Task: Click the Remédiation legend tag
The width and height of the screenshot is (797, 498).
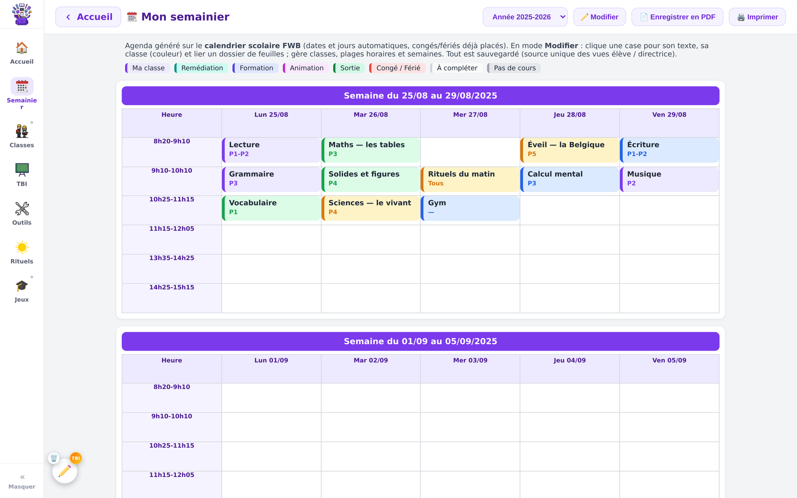Action: pos(201,68)
